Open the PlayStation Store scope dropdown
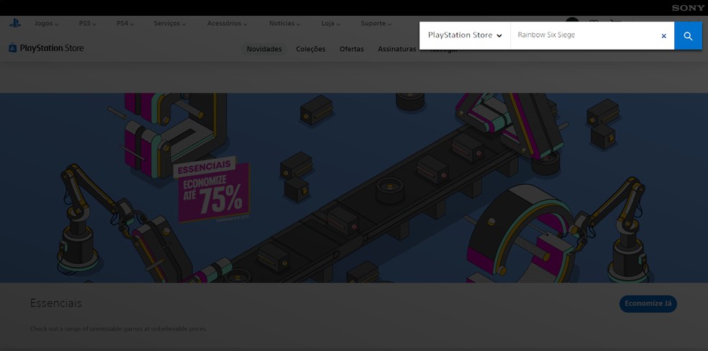 [465, 35]
